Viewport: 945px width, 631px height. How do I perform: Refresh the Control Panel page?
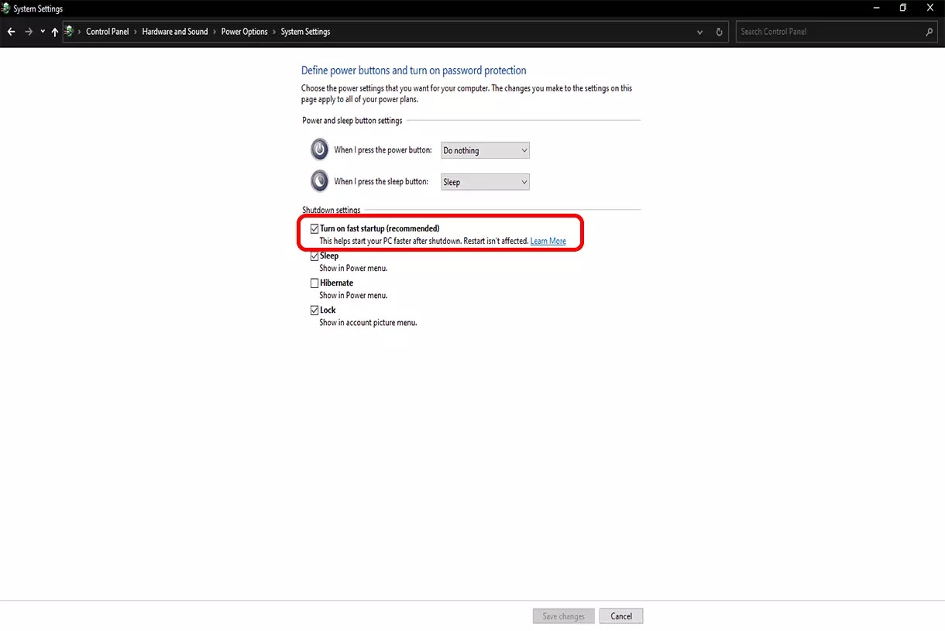pyautogui.click(x=719, y=32)
